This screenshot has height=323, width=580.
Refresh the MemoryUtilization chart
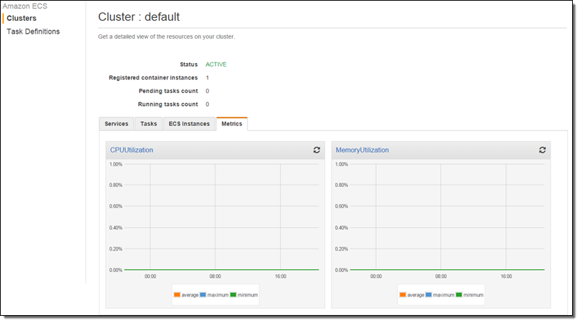pos(542,150)
